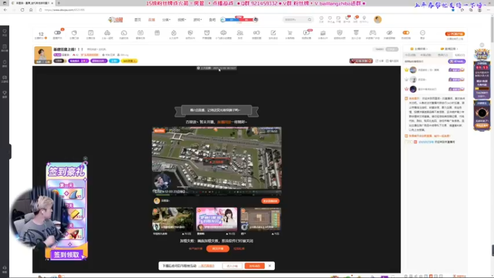Toggle the switch in streamer toolbar left
The height and width of the screenshot is (278, 494).
[x=57, y=32]
